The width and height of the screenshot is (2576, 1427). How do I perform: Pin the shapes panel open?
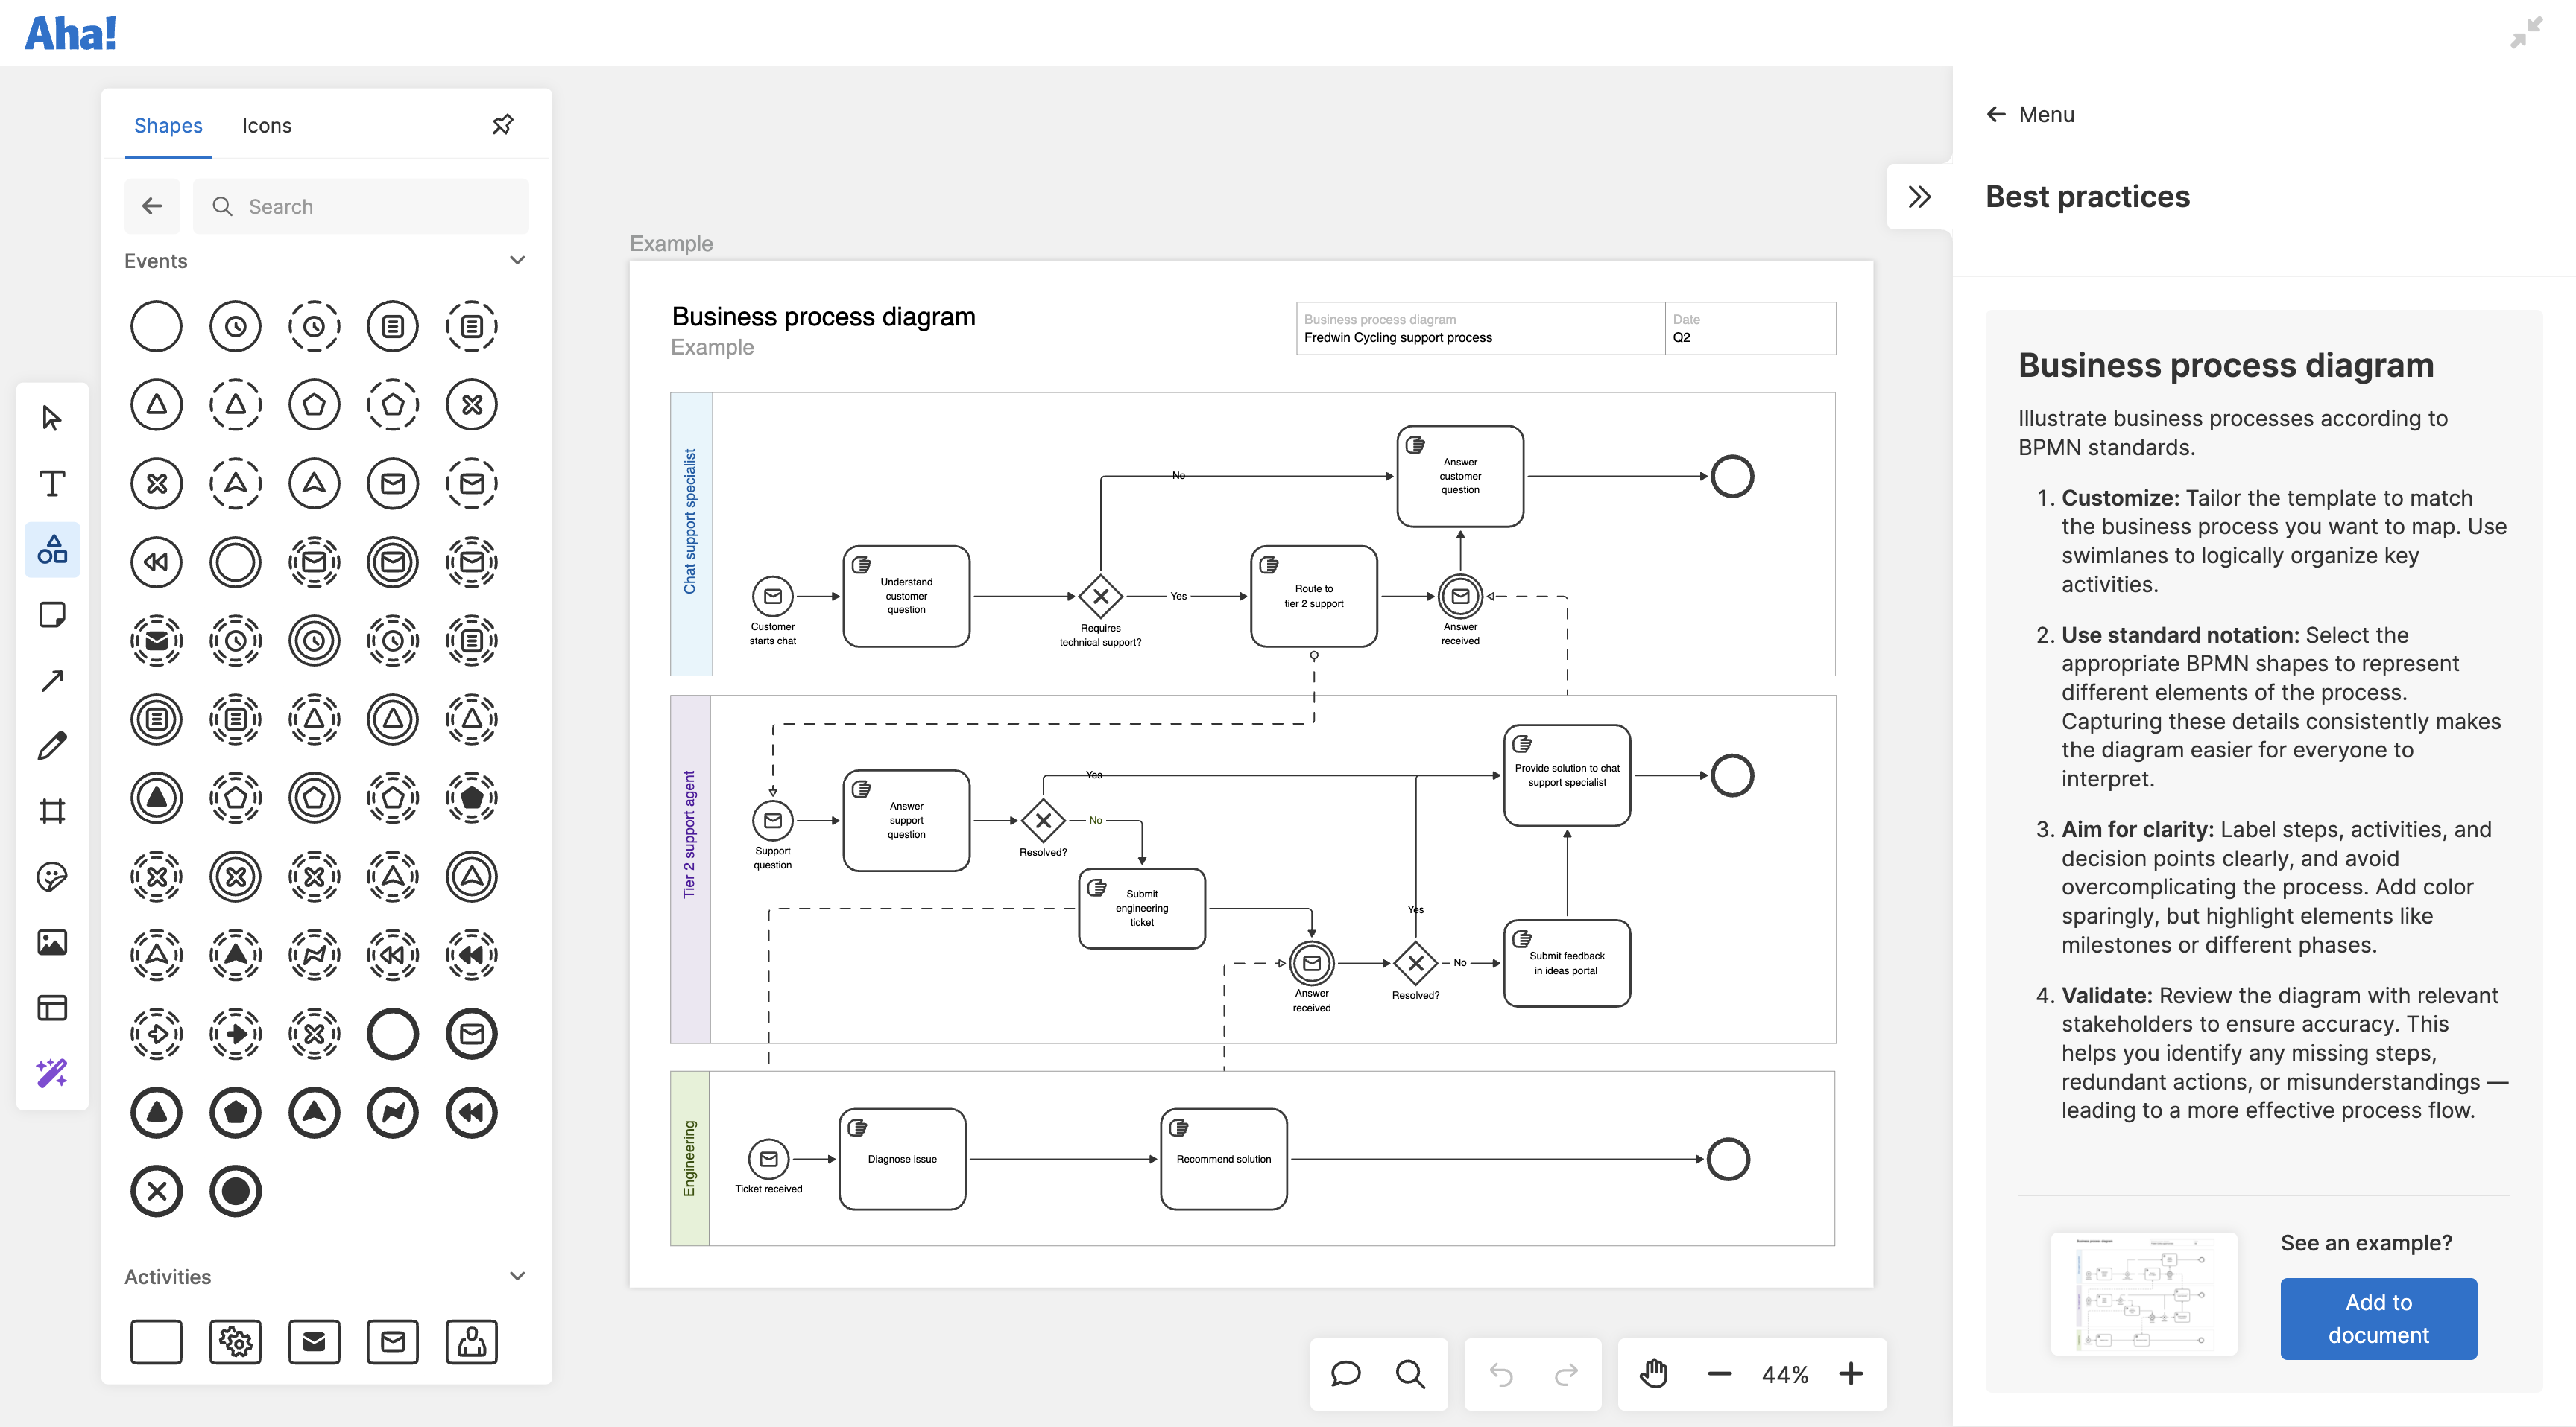tap(503, 125)
